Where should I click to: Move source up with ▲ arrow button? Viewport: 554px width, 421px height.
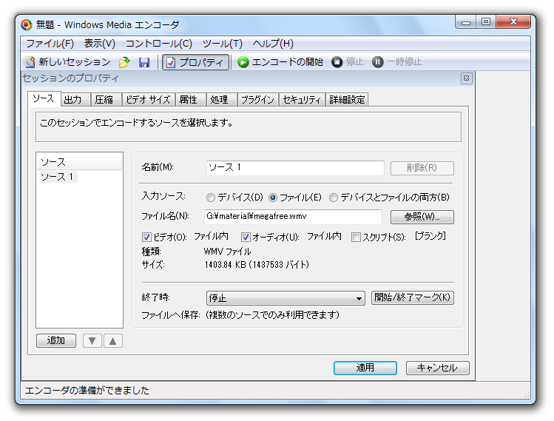pyautogui.click(x=113, y=341)
